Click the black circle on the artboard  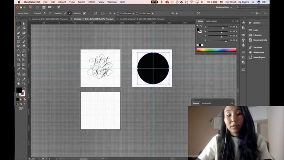click(x=153, y=68)
